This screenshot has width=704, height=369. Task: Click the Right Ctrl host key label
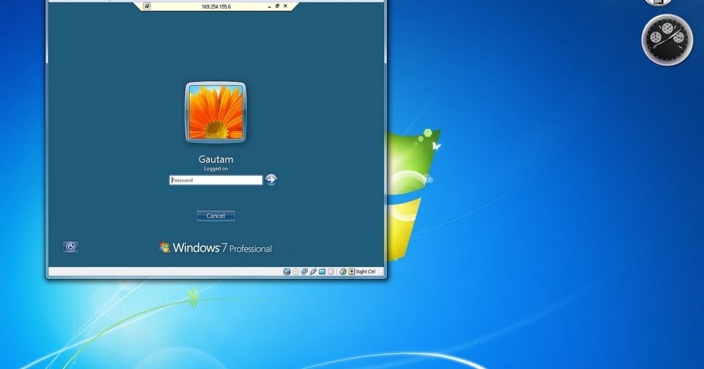pyautogui.click(x=365, y=272)
